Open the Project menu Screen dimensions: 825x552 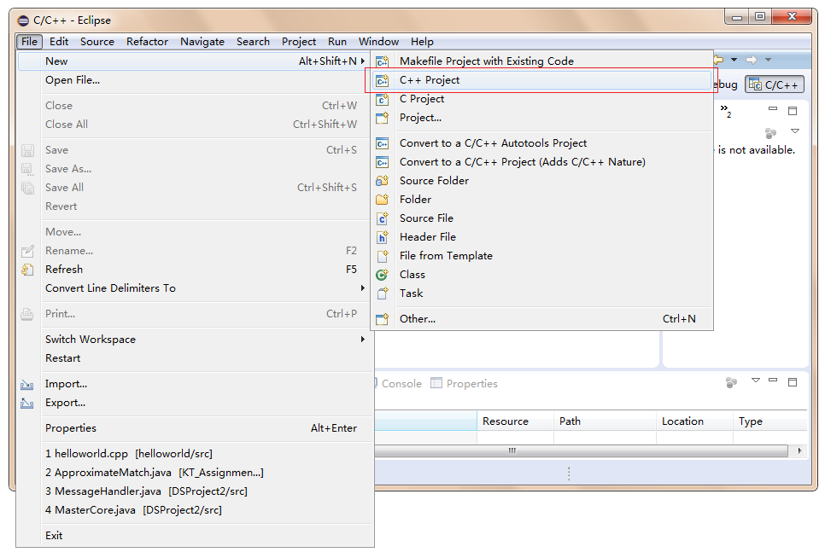pyautogui.click(x=299, y=42)
